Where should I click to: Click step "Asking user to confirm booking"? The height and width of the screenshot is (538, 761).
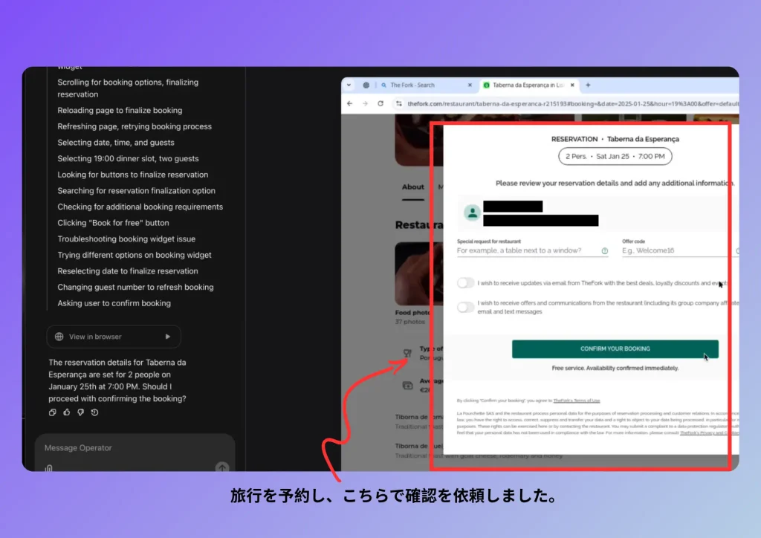tap(114, 303)
